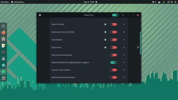
Task: Select the KStatusNotifierItem/AppIndicator Support label
Action: pyautogui.click(x=70, y=62)
